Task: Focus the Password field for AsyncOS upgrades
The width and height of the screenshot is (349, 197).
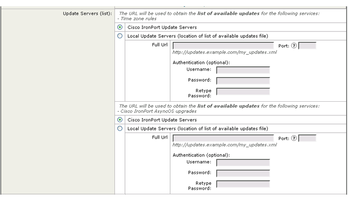Action: click(243, 173)
